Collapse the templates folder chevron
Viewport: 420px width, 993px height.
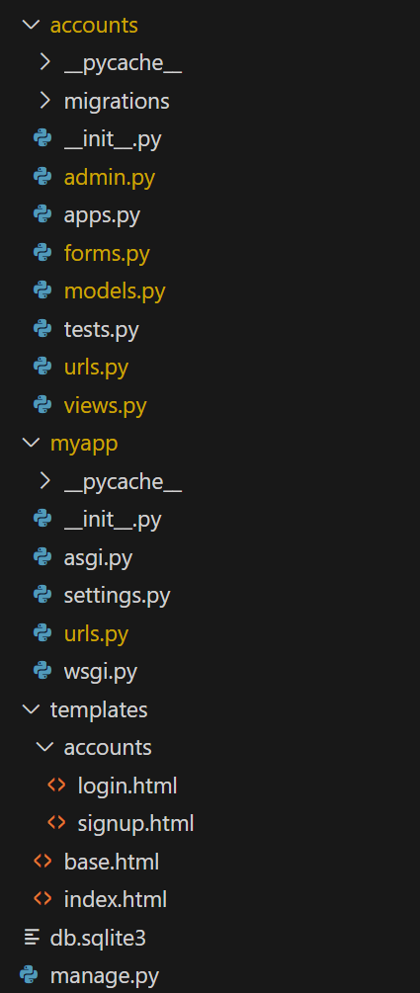(30, 709)
